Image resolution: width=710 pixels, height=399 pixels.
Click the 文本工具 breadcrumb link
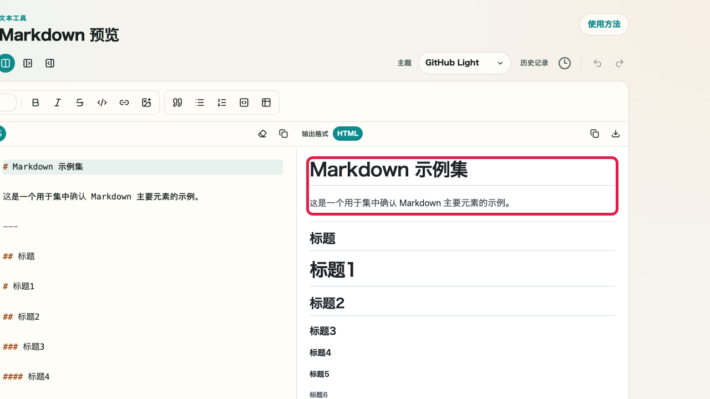(13, 18)
